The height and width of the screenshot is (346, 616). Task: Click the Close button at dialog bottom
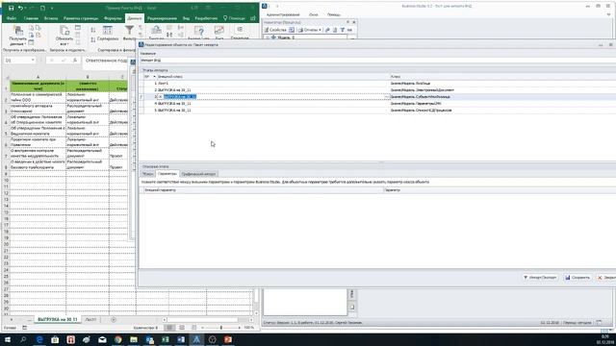pos(607,278)
